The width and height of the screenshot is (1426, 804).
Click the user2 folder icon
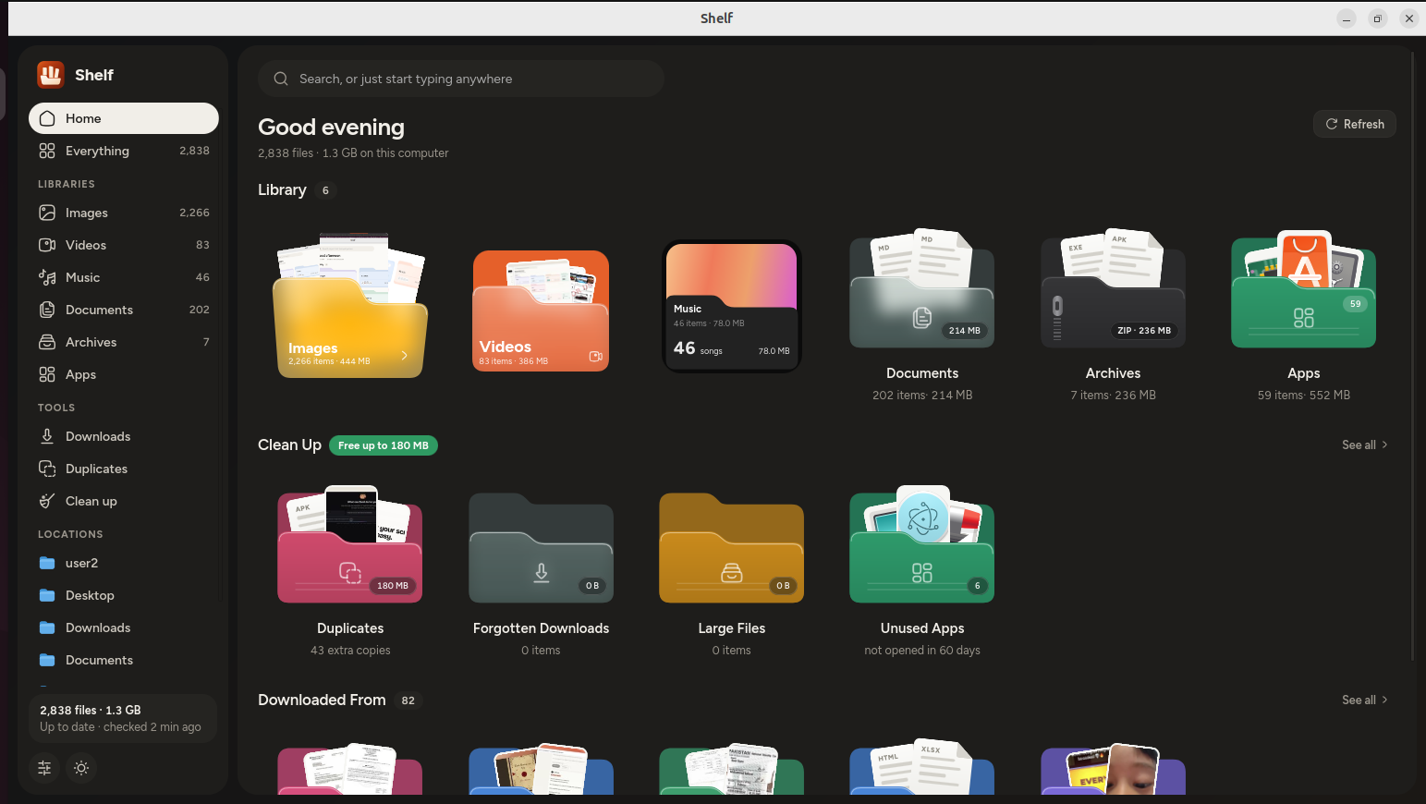pos(47,563)
